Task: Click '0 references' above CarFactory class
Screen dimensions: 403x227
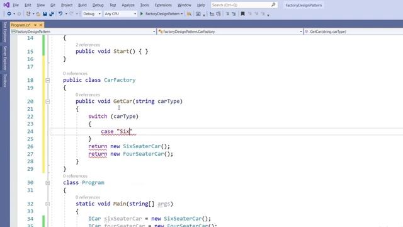Action: (x=75, y=73)
